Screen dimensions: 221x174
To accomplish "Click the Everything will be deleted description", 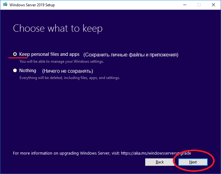I will click(x=70, y=78).
